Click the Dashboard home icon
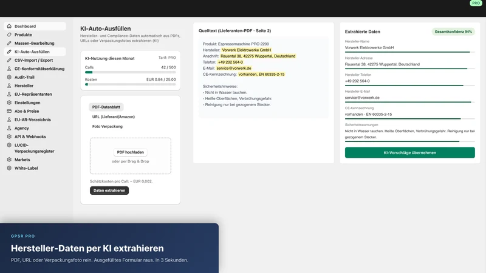This screenshot has height=273, width=486. (9, 26)
